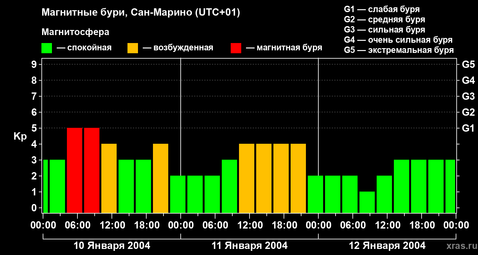This screenshot has height=255, width=478.
Task: Click the G3 label on right axis
Action: pos(468,96)
